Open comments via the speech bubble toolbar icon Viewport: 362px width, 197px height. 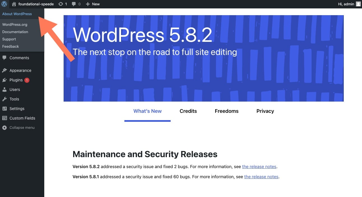tap(75, 4)
